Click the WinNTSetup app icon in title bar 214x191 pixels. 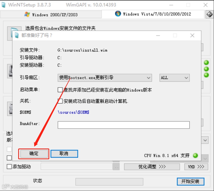(x=3, y=5)
